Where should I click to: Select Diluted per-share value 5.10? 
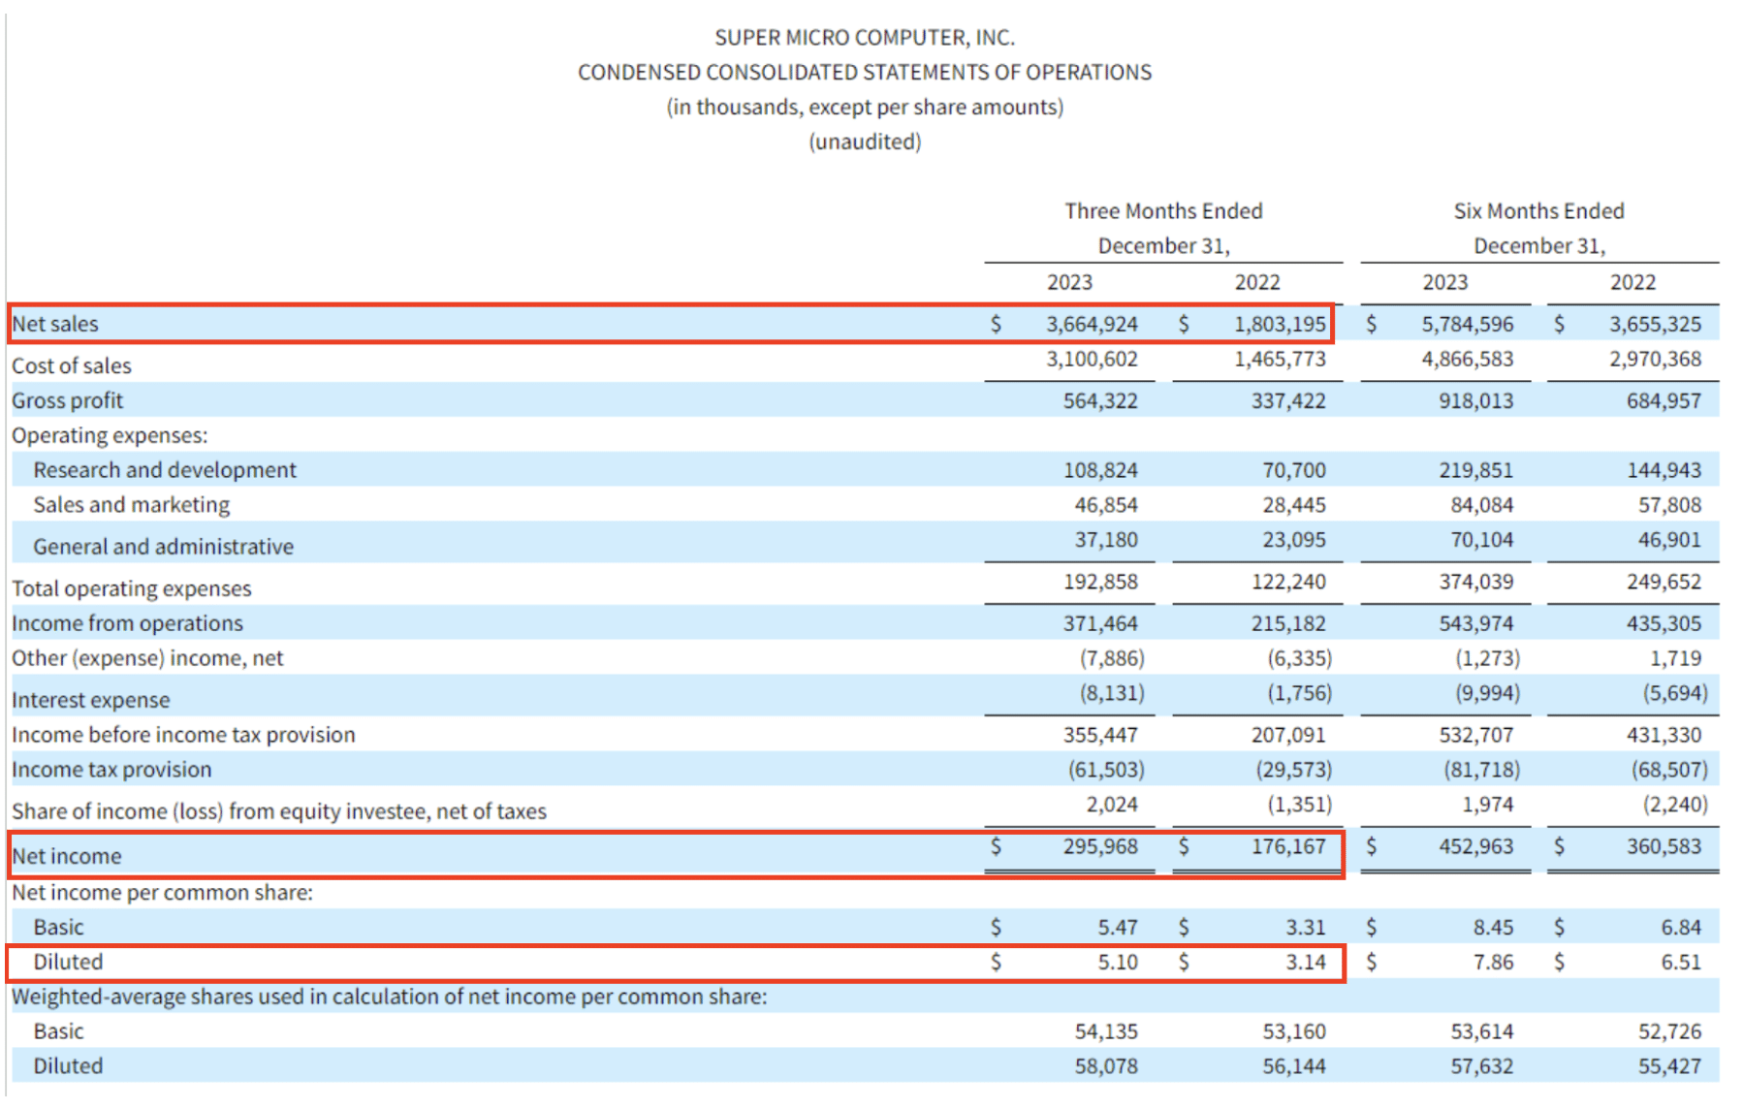1118,962
